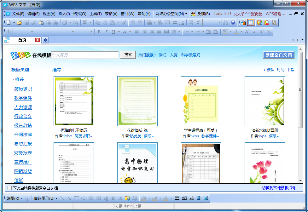Viewport: 308px width, 212px height.
Task: Select the Rectangle drawing tool
Action: tap(77, 198)
